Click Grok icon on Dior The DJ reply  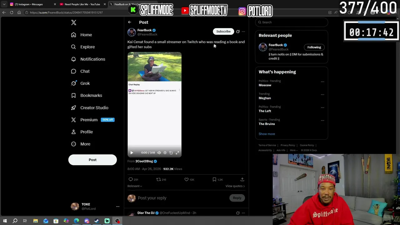tap(238, 213)
